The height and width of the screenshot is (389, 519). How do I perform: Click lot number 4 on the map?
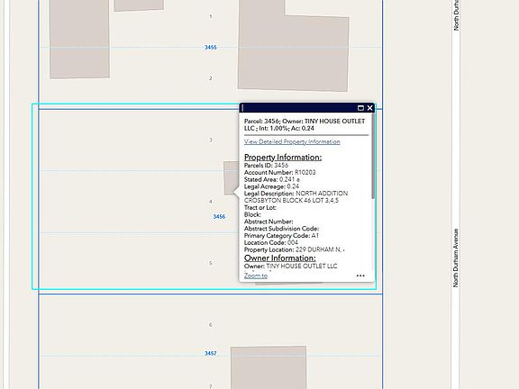[211, 202]
